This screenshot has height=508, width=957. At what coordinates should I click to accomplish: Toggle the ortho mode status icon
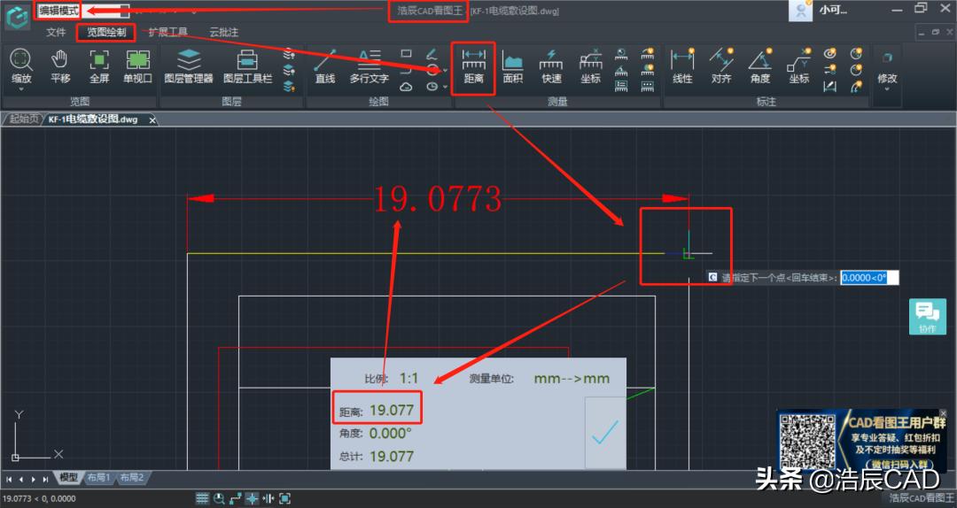pos(236,498)
